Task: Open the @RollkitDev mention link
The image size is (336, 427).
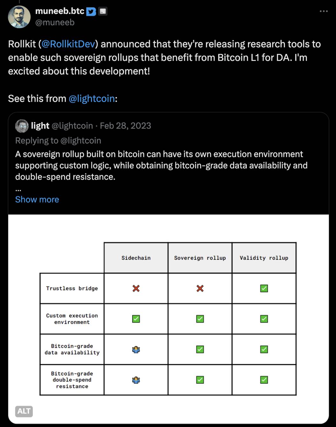Action: pyautogui.click(x=68, y=44)
